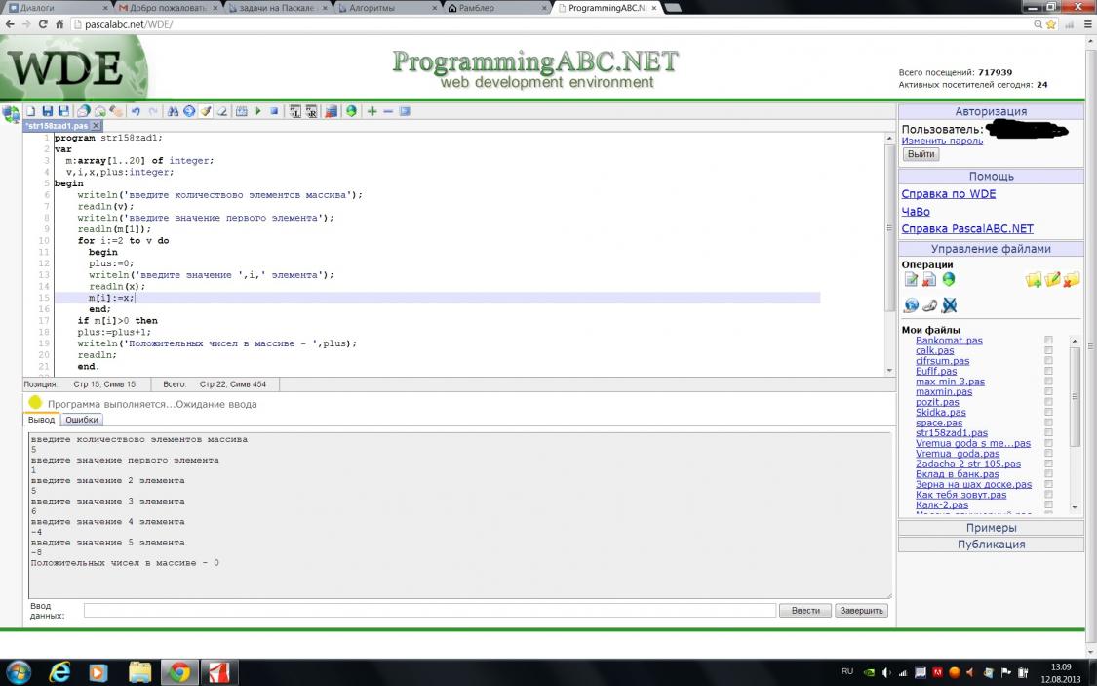Collapse the Авторизация panel header

[991, 111]
